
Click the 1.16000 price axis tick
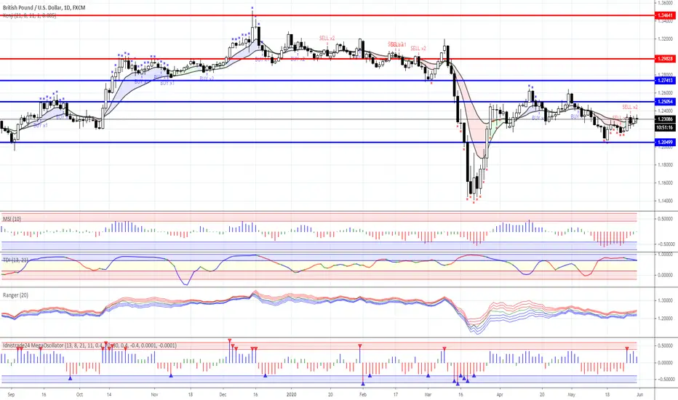pos(665,183)
